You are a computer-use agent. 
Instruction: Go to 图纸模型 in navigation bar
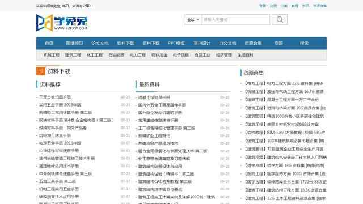coord(74,43)
